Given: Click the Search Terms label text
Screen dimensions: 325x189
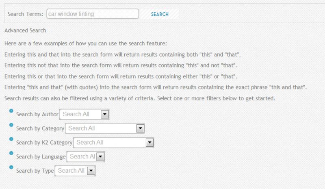Looking at the screenshot, I should pos(26,14).
